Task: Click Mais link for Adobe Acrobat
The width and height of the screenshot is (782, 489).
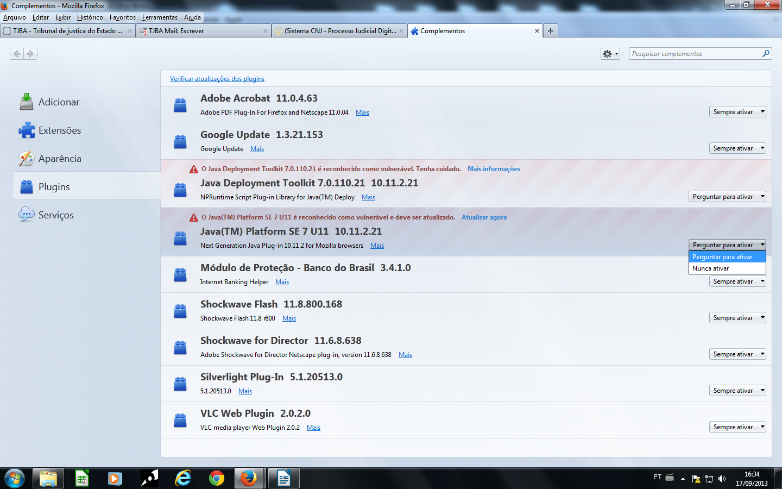Action: [x=362, y=112]
